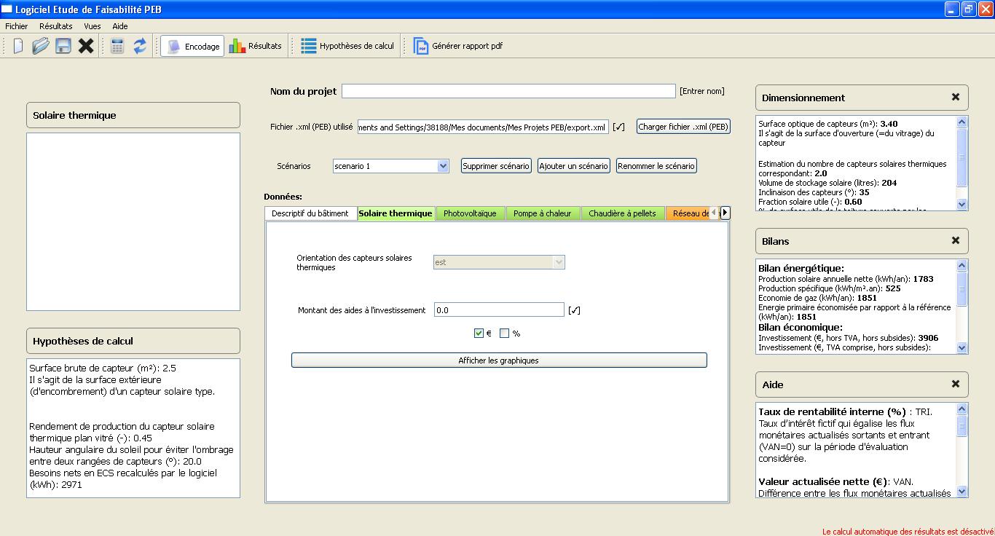Click the Dimensionnement scrollbar thumb
Image resolution: width=995 pixels, height=536 pixels.
pyautogui.click(x=961, y=157)
